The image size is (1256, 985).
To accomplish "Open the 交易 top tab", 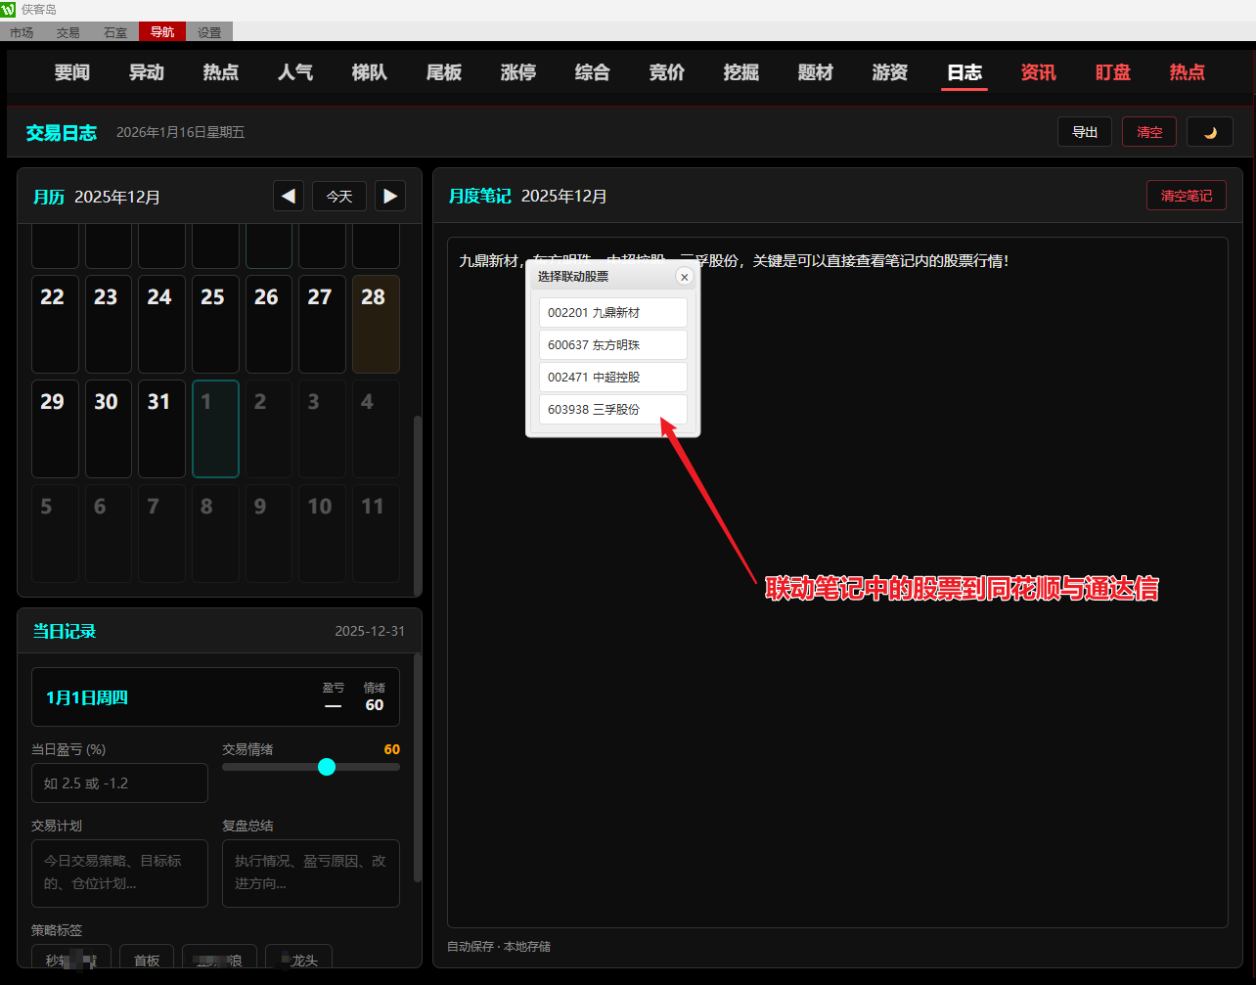I will pos(68,32).
